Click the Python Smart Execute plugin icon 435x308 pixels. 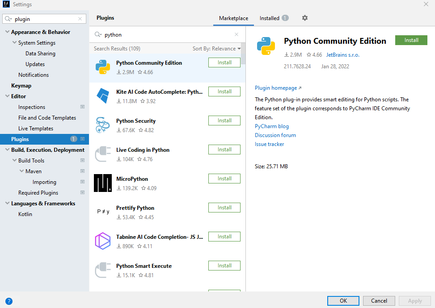click(x=102, y=270)
